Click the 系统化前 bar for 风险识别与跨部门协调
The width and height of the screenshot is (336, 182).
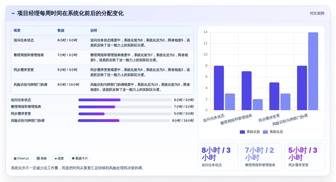coord(302,88)
